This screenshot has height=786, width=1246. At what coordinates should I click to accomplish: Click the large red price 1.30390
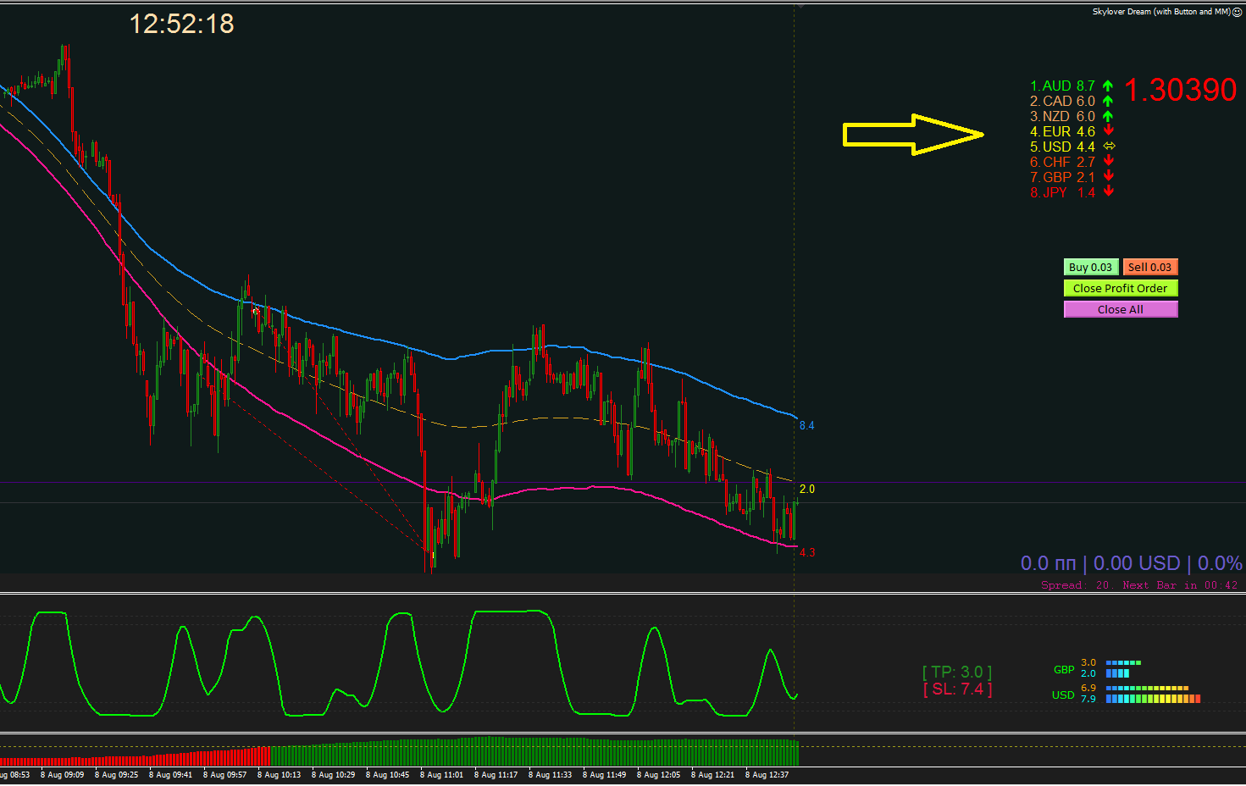pos(1181,90)
